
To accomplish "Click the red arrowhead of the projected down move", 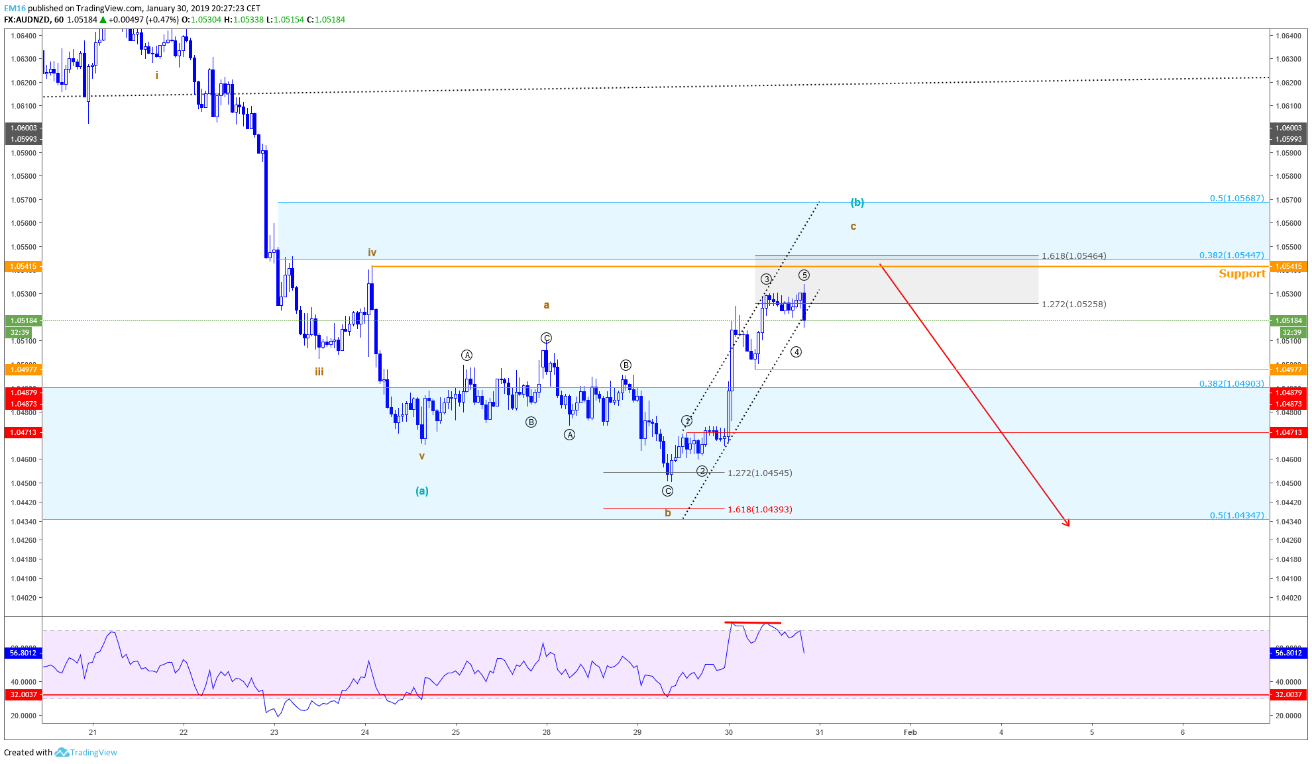I will (x=1066, y=522).
